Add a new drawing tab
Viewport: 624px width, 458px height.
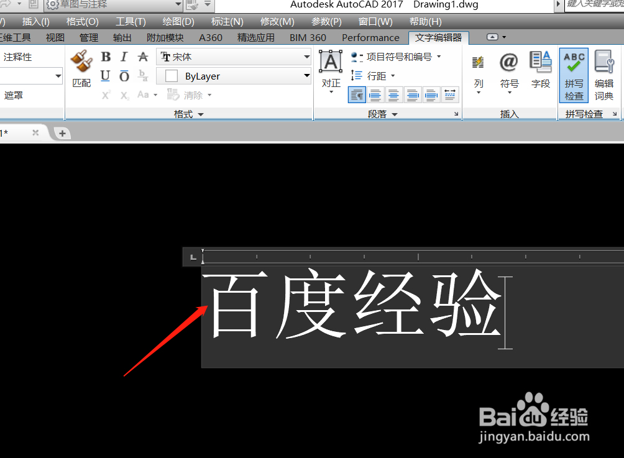point(62,134)
